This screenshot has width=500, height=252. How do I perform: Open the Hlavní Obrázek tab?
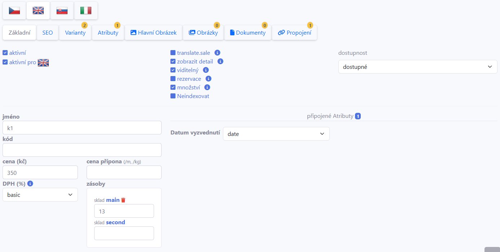pos(153,33)
